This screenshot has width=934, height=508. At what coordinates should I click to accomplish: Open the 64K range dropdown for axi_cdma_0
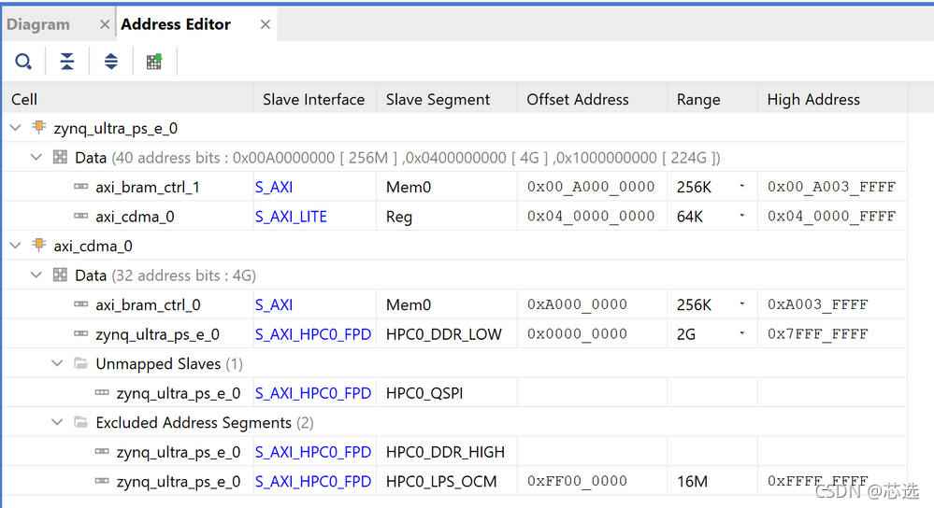(x=742, y=217)
